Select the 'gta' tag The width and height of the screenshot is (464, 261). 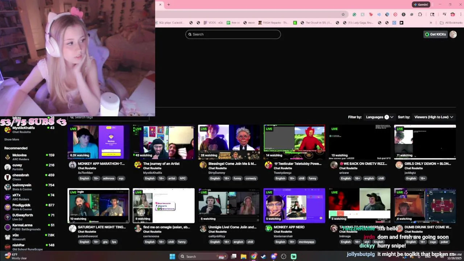(105, 242)
